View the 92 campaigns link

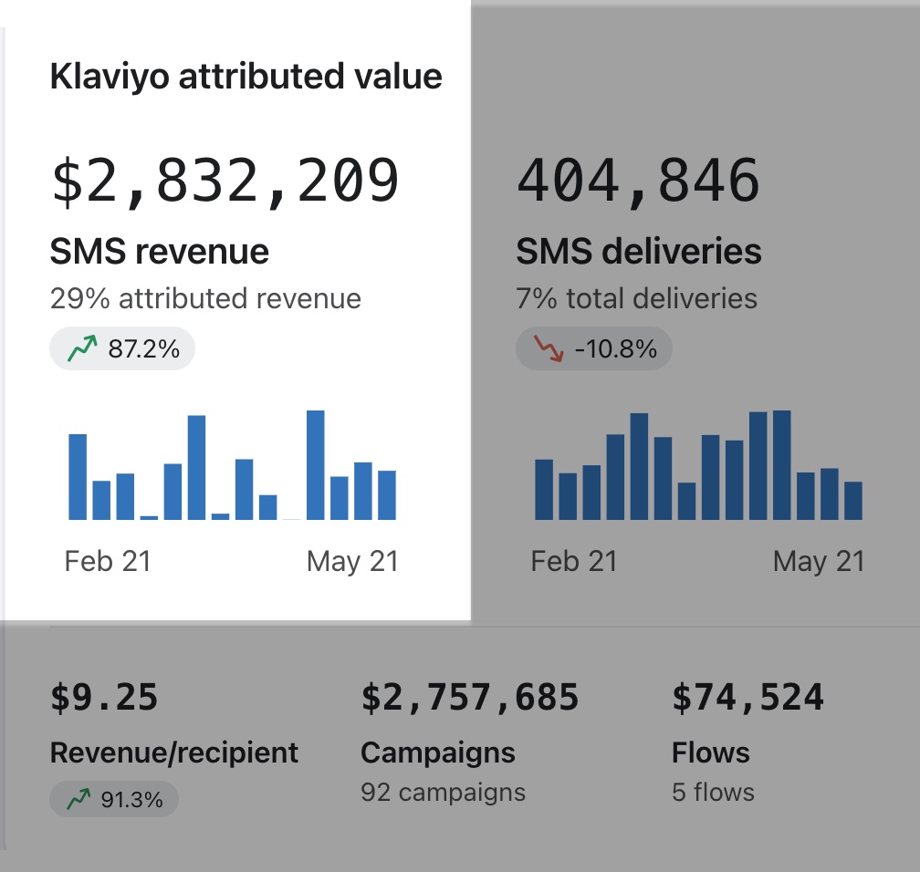[444, 792]
